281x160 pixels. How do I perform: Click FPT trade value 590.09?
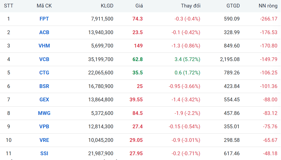[232, 19]
